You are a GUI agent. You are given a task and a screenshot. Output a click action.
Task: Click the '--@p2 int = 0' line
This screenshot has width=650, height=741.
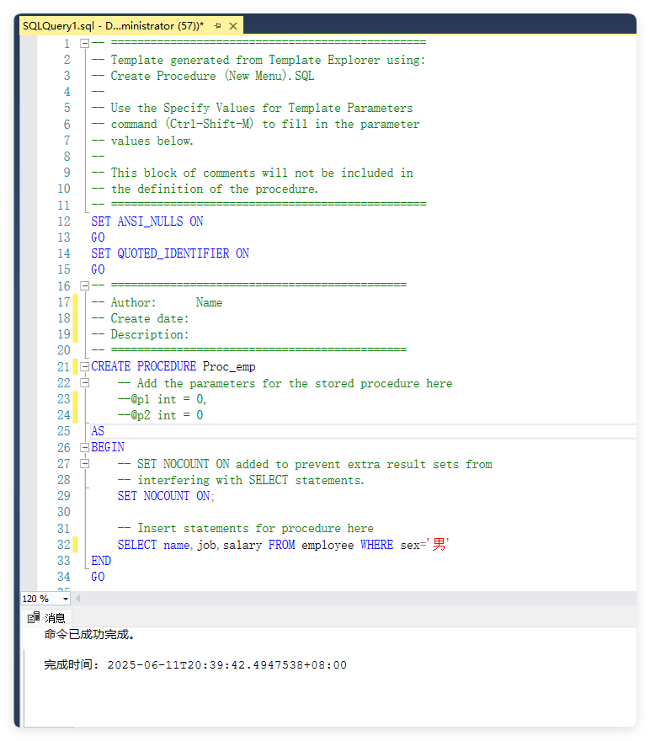click(160, 415)
